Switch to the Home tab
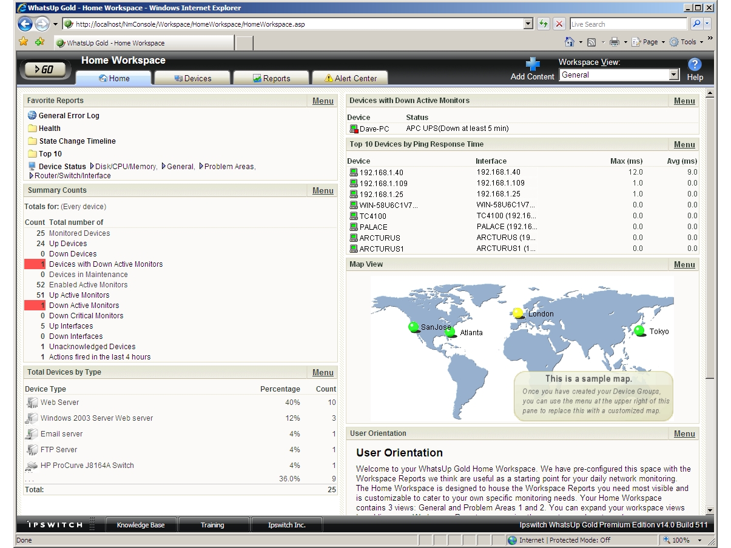 point(114,78)
